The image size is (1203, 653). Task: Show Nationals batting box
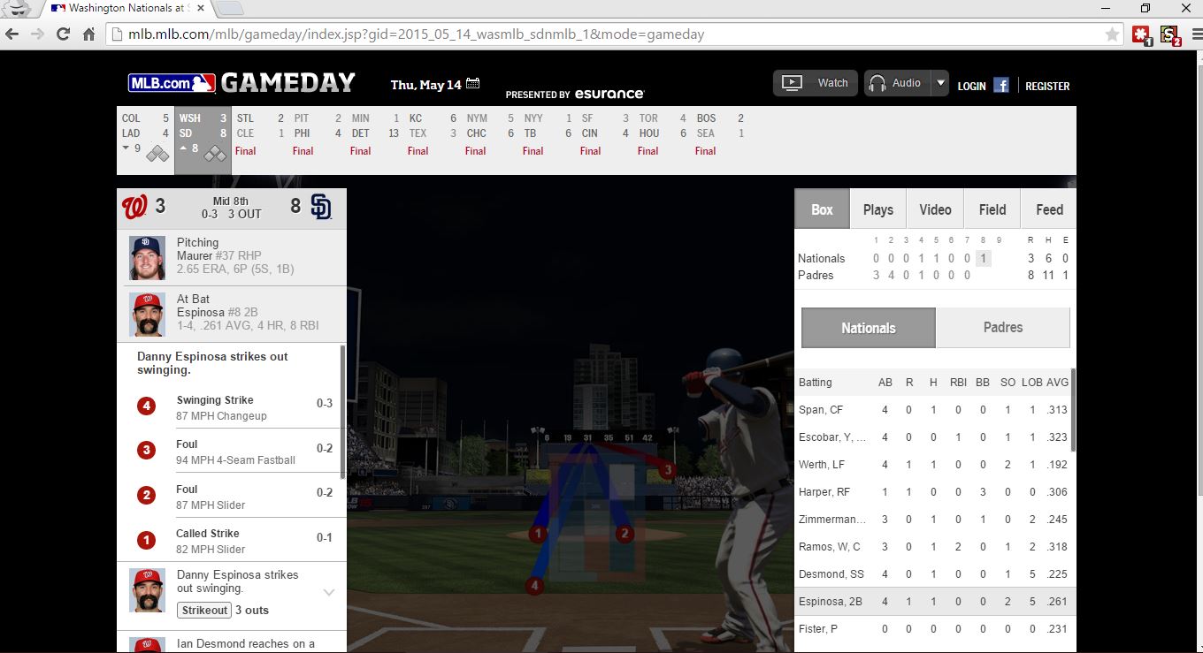pyautogui.click(x=868, y=328)
